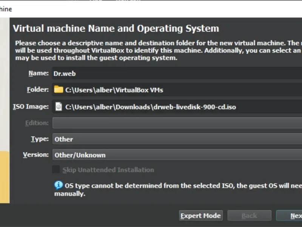302x227 pixels.
Task: Click the Name field containing Dr.web
Action: pyautogui.click(x=177, y=73)
